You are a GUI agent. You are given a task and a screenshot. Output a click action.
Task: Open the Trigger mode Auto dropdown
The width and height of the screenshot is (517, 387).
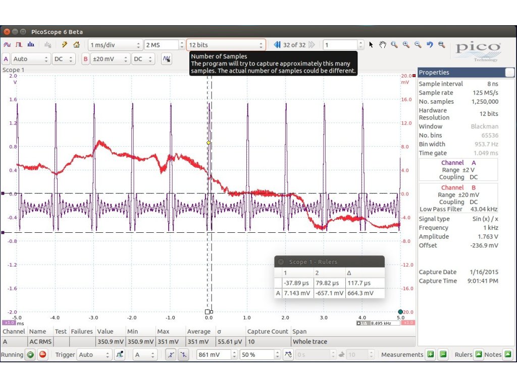(x=94, y=355)
